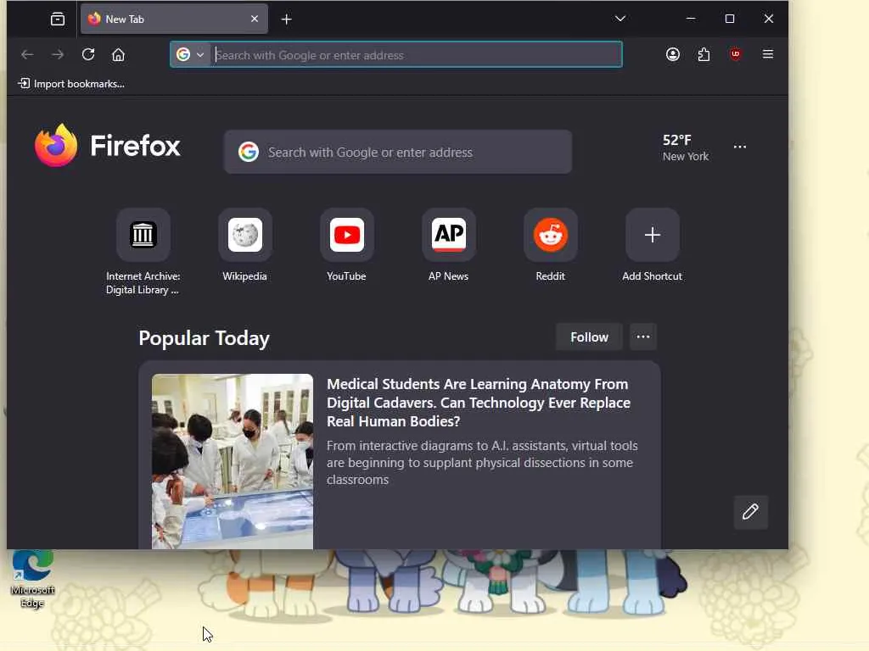The width and height of the screenshot is (869, 651).
Task: Click the Firefox logo on the page
Action: (108, 146)
